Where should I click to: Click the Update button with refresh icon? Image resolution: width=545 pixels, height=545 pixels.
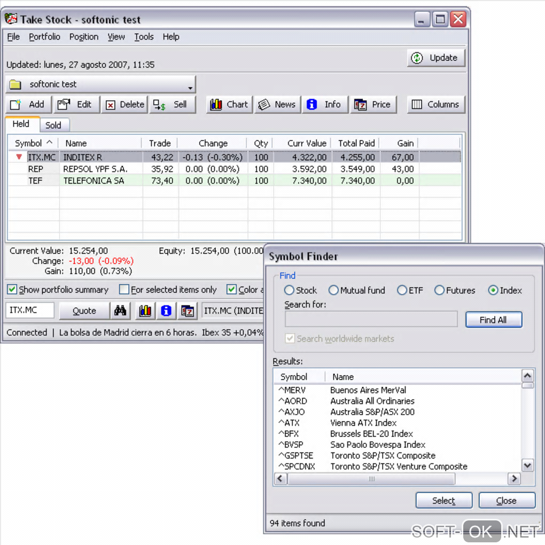pos(436,58)
